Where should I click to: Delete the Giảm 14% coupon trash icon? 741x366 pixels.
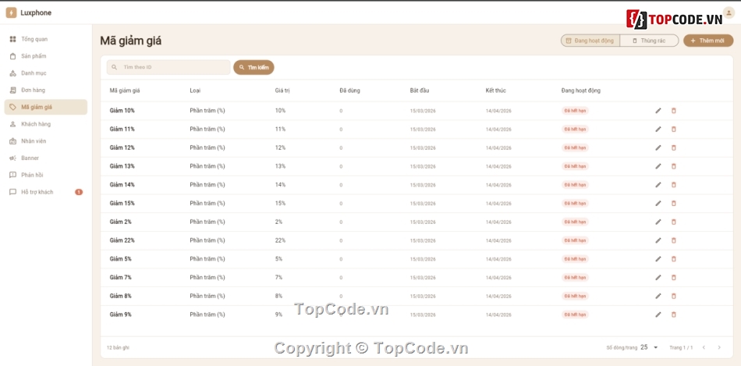click(x=674, y=185)
